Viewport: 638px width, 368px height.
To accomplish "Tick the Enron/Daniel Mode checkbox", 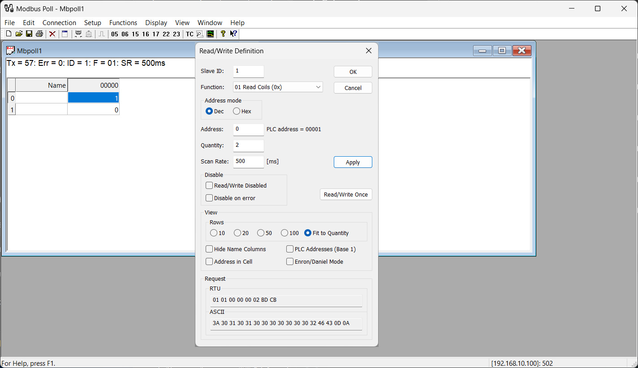I will coord(290,261).
